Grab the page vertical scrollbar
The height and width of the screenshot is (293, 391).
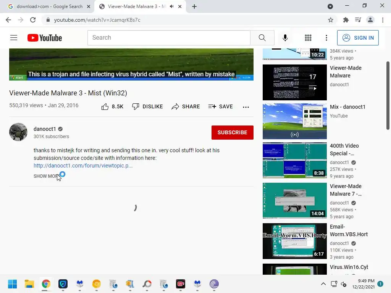[x=388, y=95]
